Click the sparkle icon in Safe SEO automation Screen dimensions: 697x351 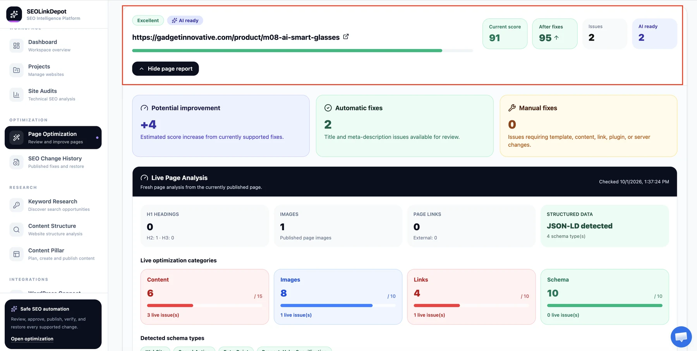point(14,309)
